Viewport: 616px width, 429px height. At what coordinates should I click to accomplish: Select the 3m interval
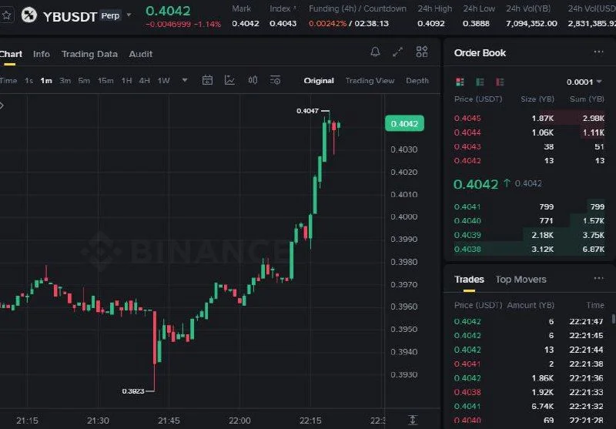[65, 81]
